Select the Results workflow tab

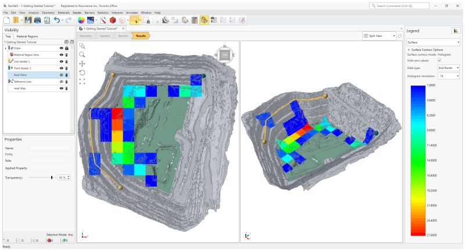click(141, 36)
